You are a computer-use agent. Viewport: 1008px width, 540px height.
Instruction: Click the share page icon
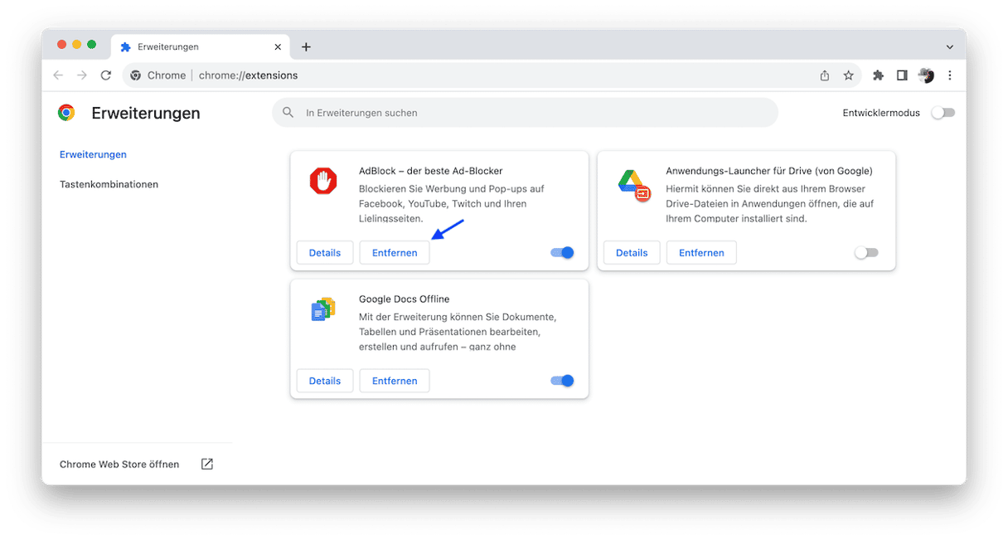[x=825, y=75]
